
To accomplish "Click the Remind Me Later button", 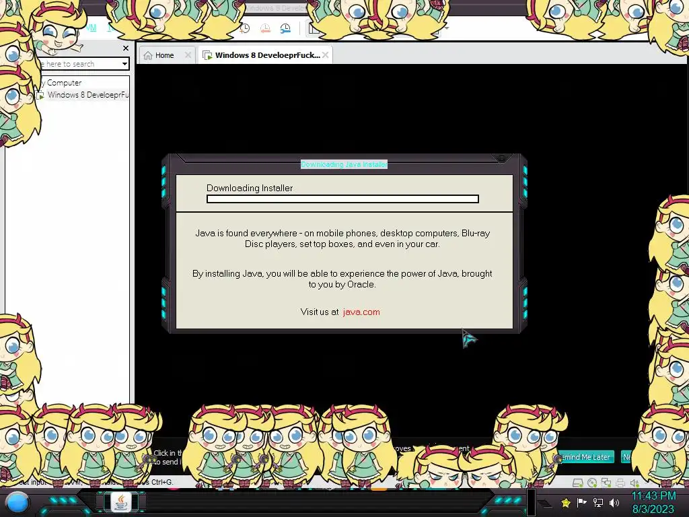I will coord(585,457).
